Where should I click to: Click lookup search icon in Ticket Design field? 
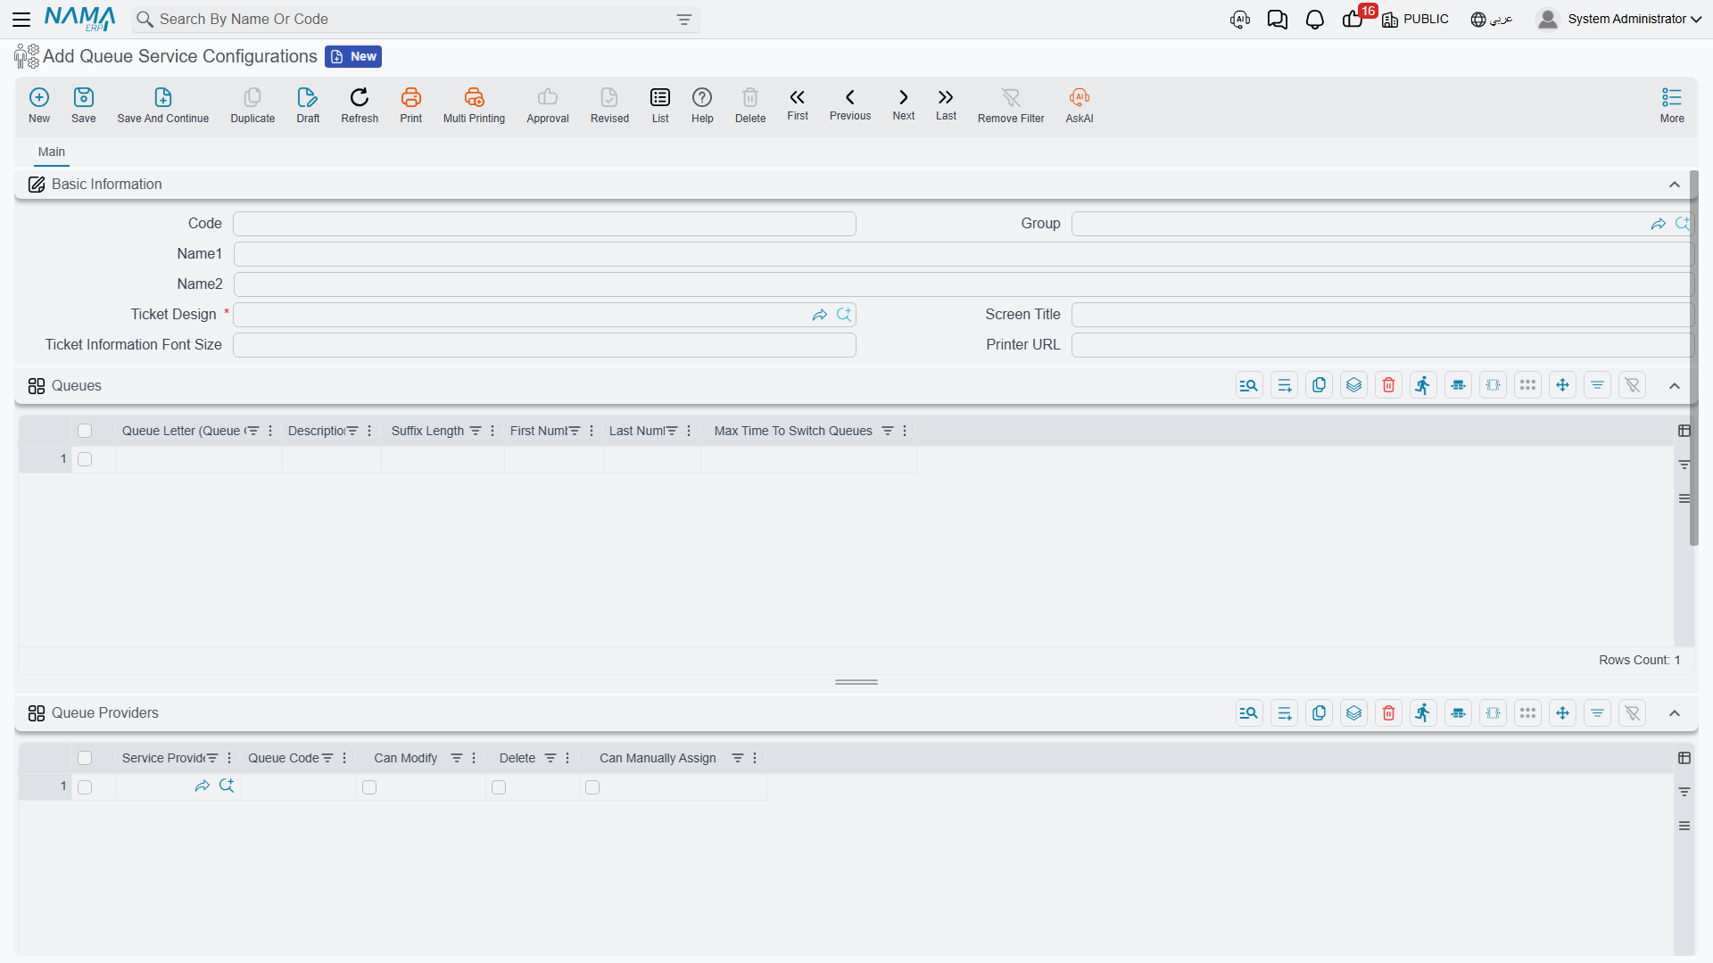(844, 315)
